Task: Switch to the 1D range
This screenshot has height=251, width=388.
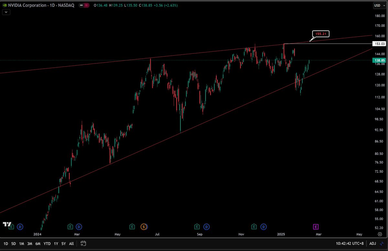Action: 6,244
